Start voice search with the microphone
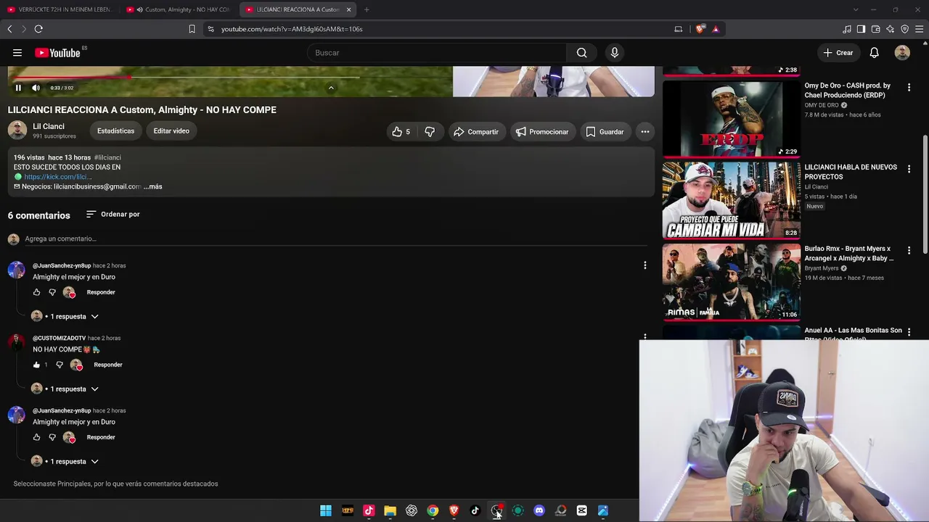The height and width of the screenshot is (522, 929). (x=615, y=53)
